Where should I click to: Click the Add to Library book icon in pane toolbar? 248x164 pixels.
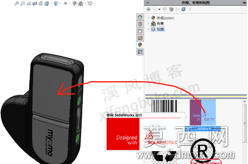coord(171,9)
